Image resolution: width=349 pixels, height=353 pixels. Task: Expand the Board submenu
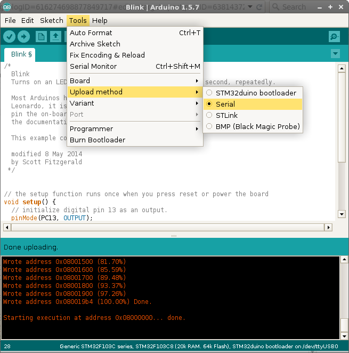(x=135, y=81)
